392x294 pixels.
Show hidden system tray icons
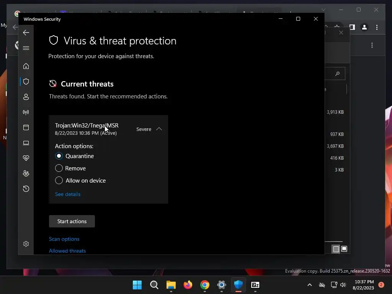click(x=309, y=285)
